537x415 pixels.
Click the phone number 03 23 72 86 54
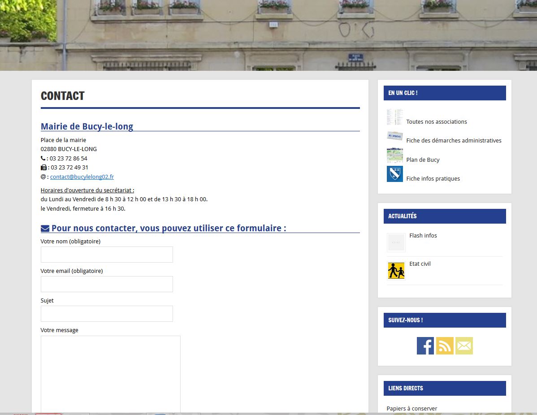[69, 158]
